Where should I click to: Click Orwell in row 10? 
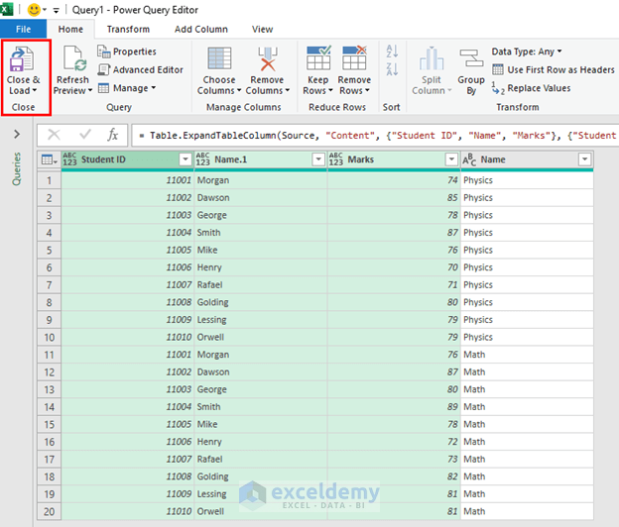click(261, 337)
